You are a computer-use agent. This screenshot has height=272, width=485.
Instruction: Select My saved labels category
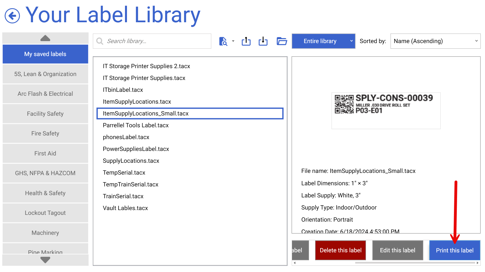tap(45, 54)
